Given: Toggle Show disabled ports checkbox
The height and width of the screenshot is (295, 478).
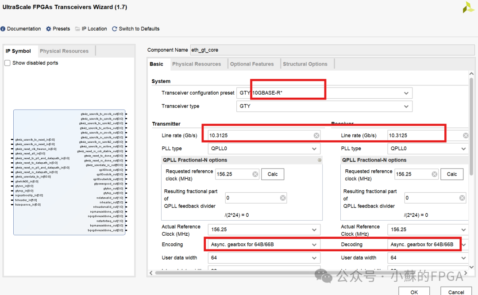Looking at the screenshot, I should pos(8,63).
